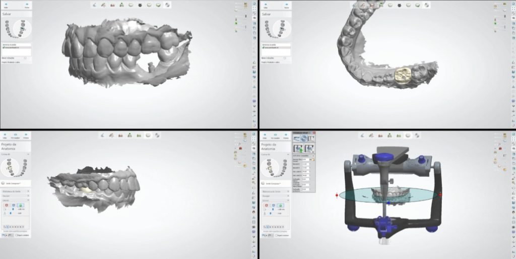Click the first list row in the side-bite Salvar window

(17, 45)
